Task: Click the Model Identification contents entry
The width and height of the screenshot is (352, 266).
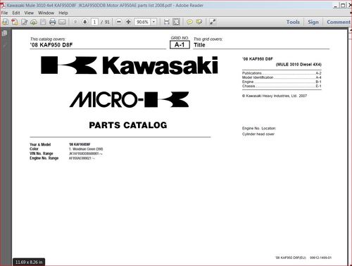Action: (x=282, y=77)
